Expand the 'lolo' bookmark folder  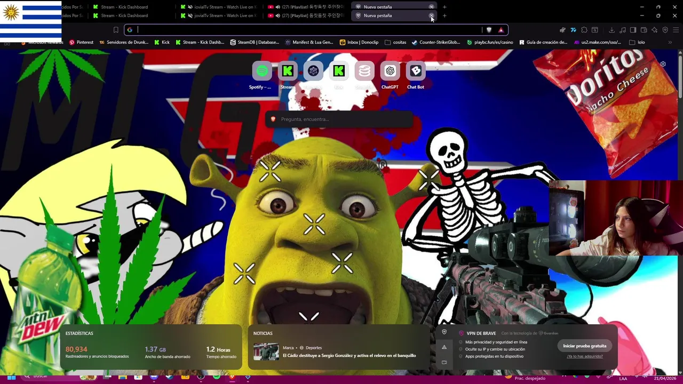pos(637,42)
